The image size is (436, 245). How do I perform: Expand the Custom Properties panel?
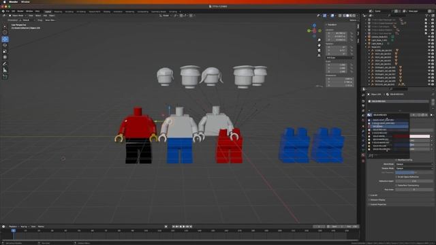377,204
